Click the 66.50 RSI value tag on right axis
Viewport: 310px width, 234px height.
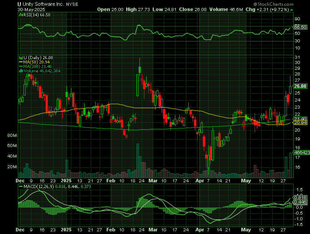pos(300,27)
